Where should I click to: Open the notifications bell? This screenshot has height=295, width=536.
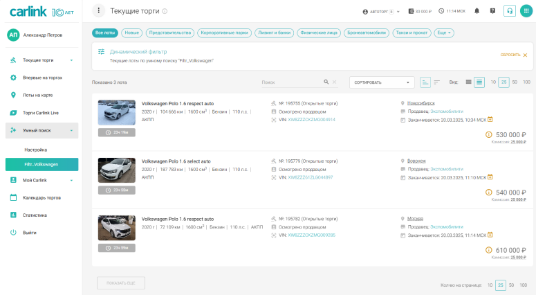[x=477, y=11]
